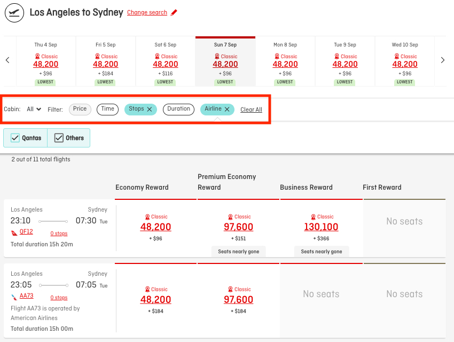Select the Mon 8 Sep date tab
The width and height of the screenshot is (454, 342).
point(285,61)
